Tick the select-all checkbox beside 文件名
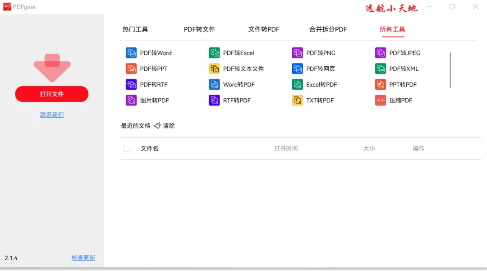 (x=127, y=148)
